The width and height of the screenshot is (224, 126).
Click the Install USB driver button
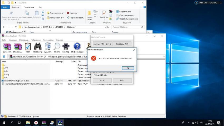pyautogui.click(x=102, y=44)
